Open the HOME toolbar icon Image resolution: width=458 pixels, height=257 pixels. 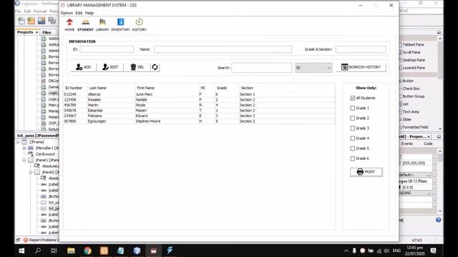(69, 25)
